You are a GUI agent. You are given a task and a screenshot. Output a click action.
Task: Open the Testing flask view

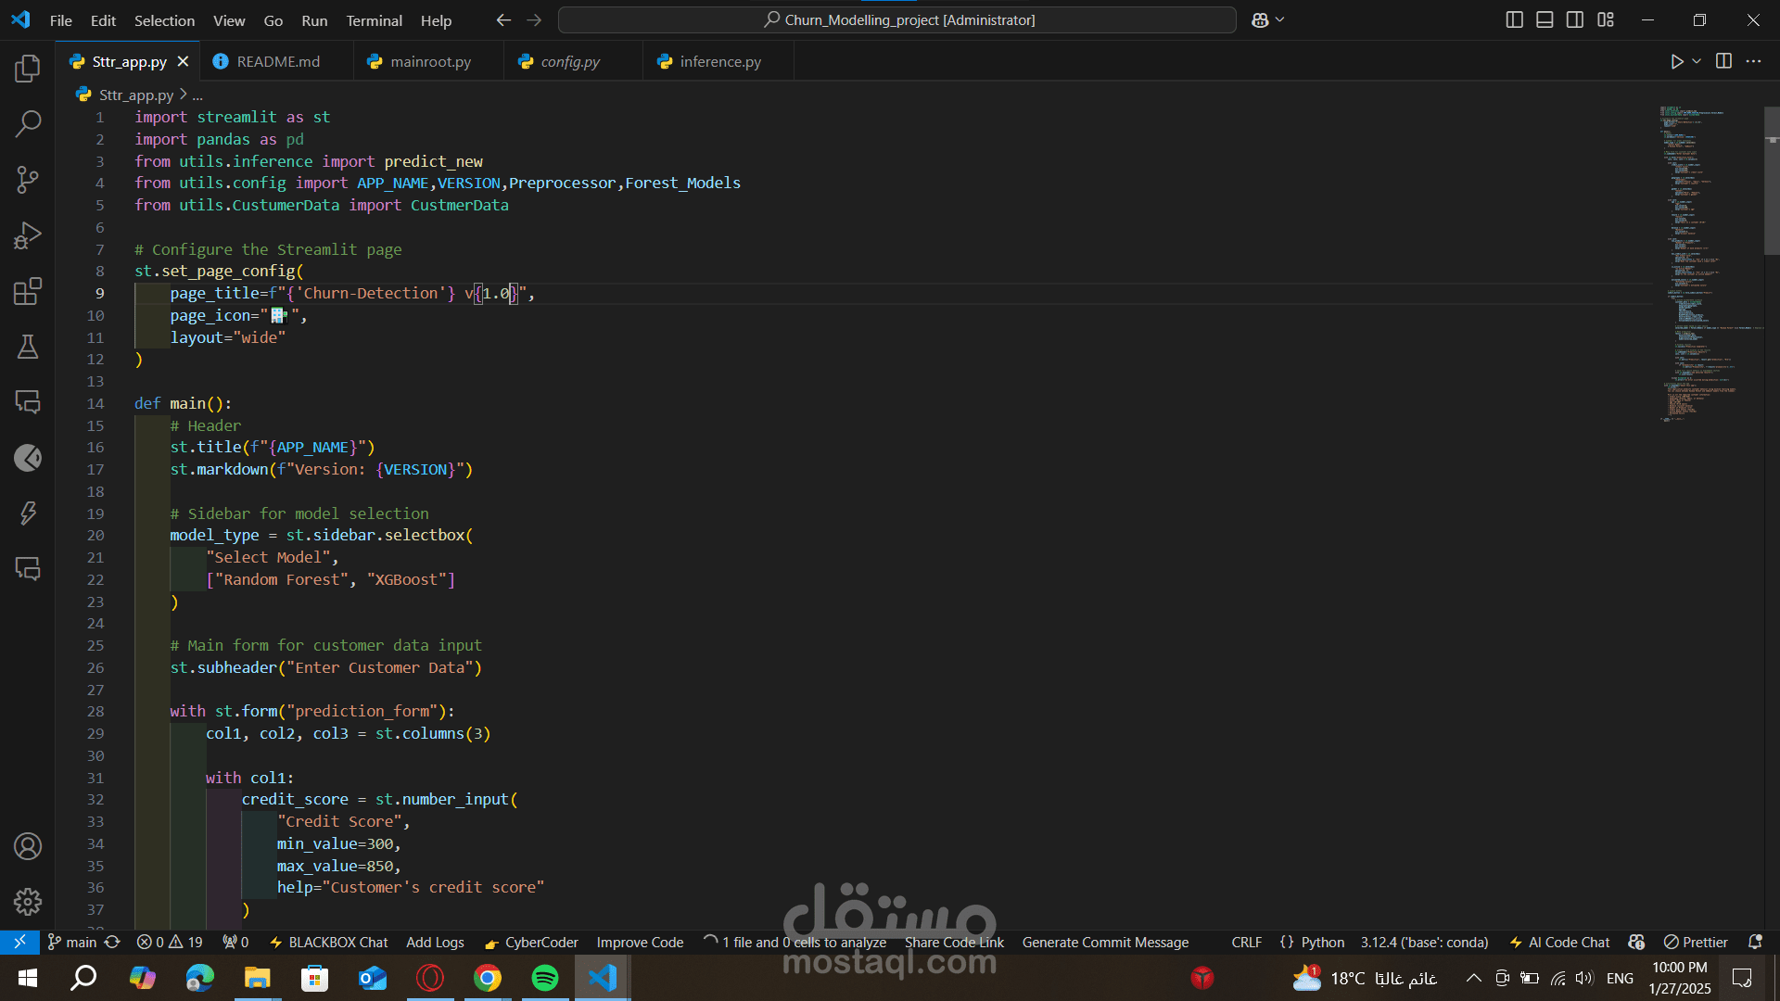(28, 347)
